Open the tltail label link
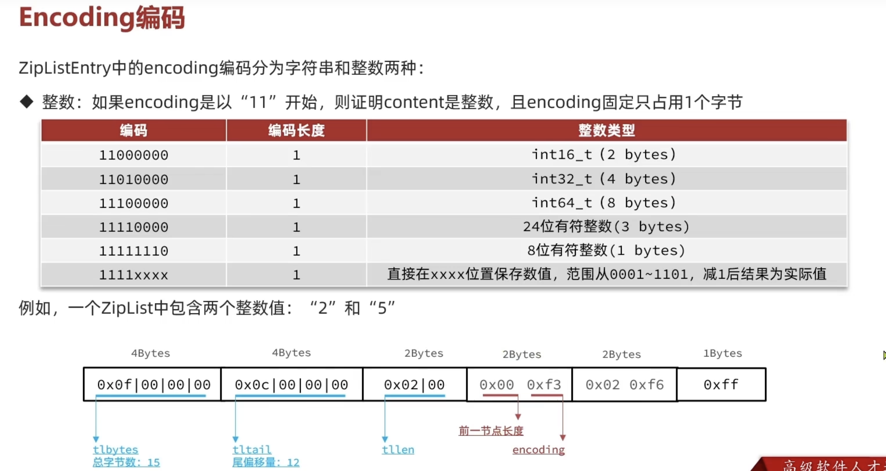Screen dimensions: 886x471 coord(251,450)
